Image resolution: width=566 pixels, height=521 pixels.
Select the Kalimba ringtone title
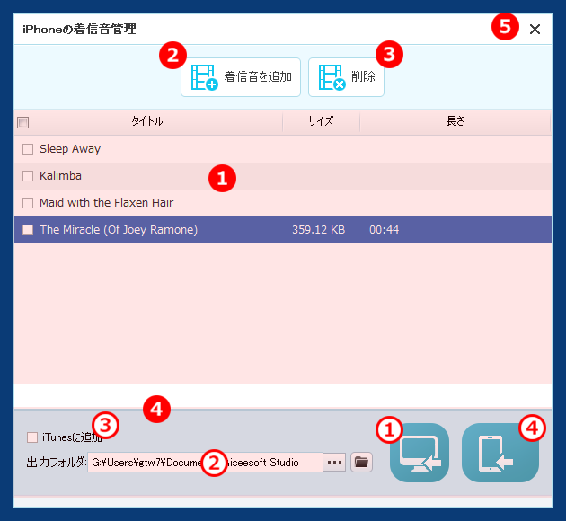(61, 176)
